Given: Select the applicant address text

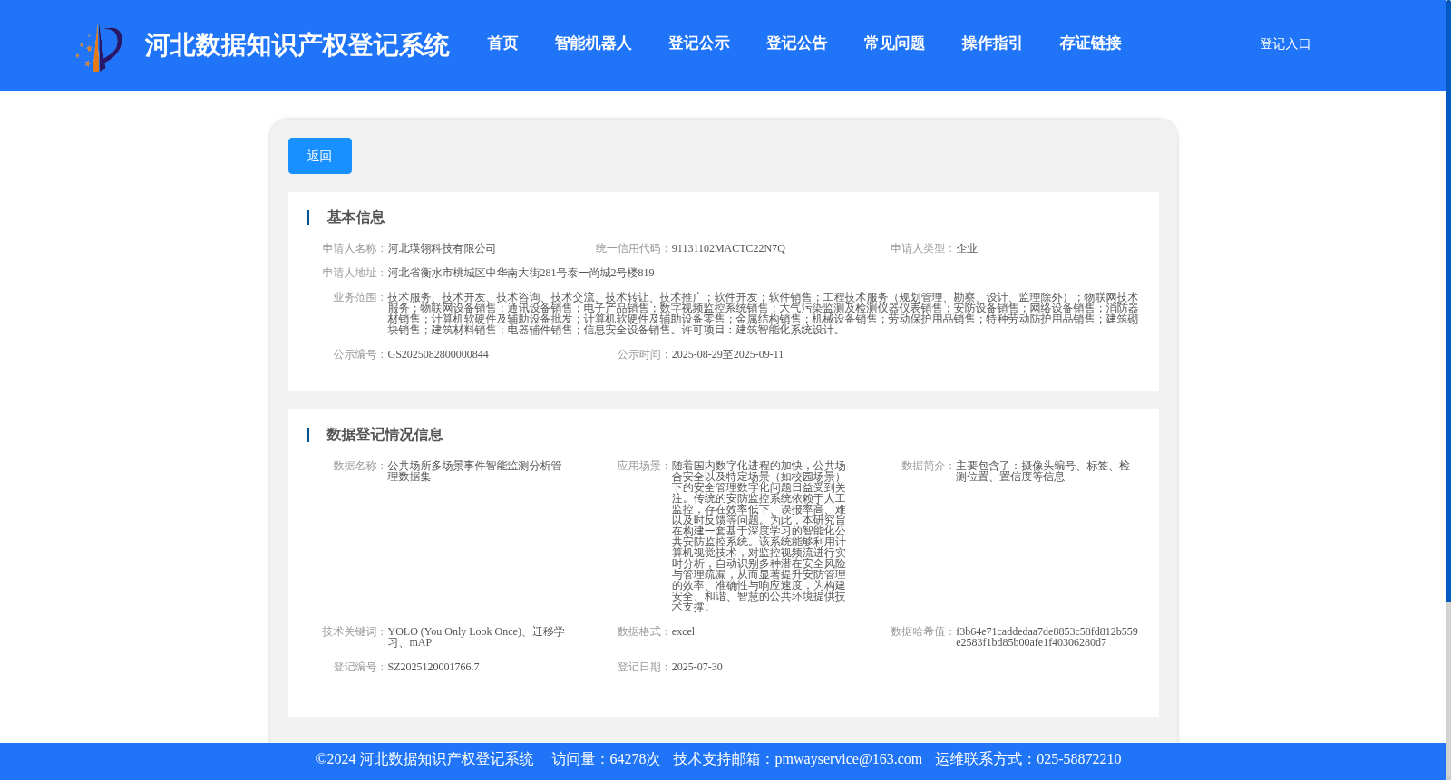Looking at the screenshot, I should pyautogui.click(x=521, y=273).
